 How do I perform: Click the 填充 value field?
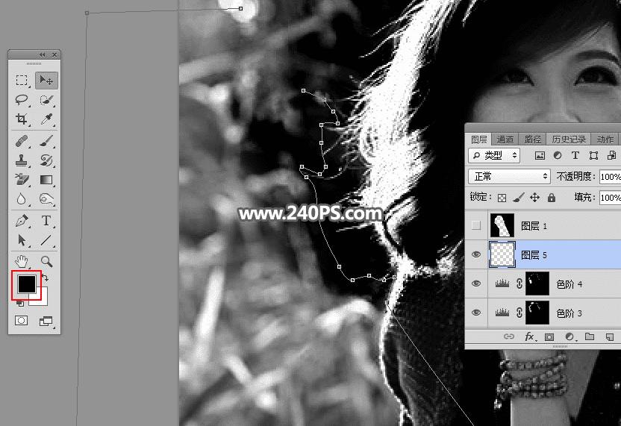pos(610,198)
